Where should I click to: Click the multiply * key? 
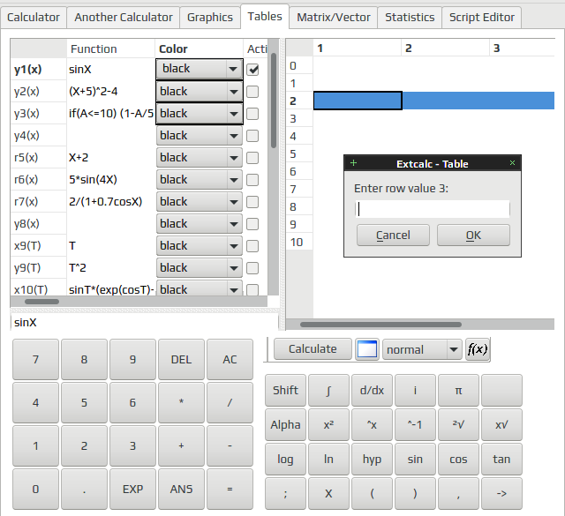pos(181,402)
